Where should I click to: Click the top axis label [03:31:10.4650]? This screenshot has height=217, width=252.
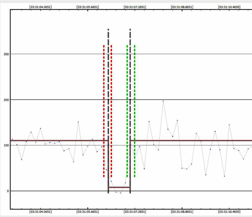tap(229, 7)
